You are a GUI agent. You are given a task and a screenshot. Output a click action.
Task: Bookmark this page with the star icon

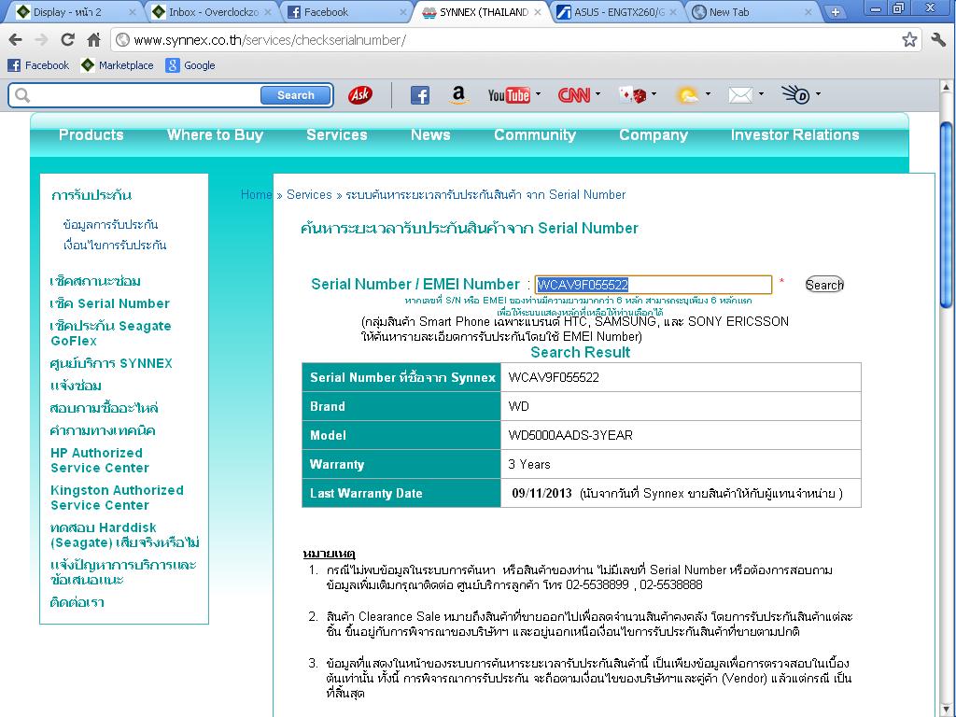pos(909,40)
